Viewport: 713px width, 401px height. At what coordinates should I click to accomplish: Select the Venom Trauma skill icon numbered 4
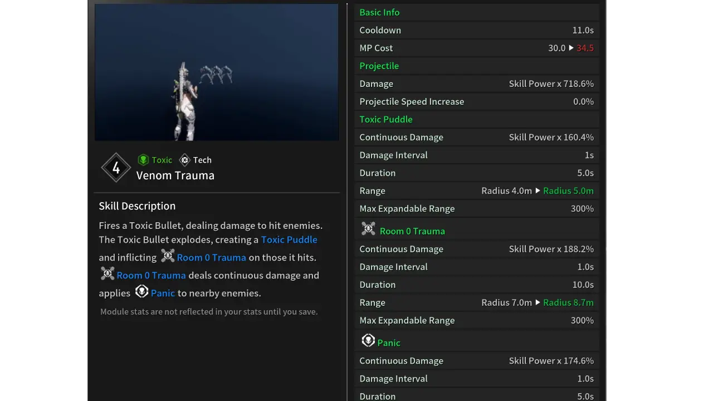click(x=116, y=168)
